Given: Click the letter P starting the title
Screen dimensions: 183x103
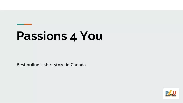Looking at the screenshot, I should click(20, 36).
